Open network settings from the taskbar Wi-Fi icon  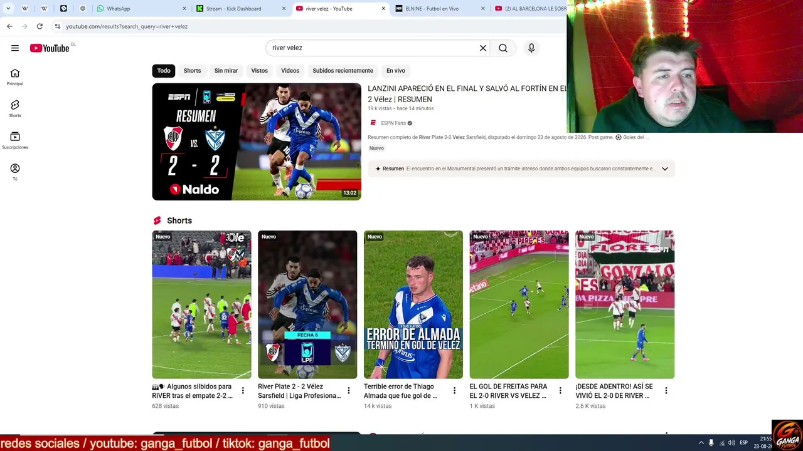tap(721, 443)
